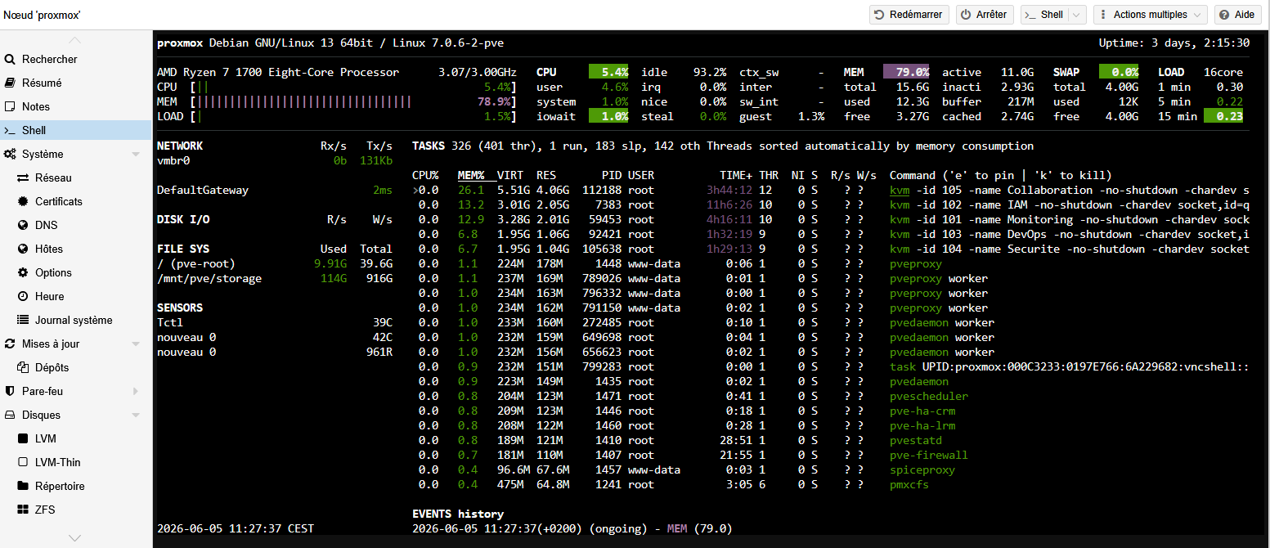
Task: Click the Certificats badge icon
Action: pos(23,201)
